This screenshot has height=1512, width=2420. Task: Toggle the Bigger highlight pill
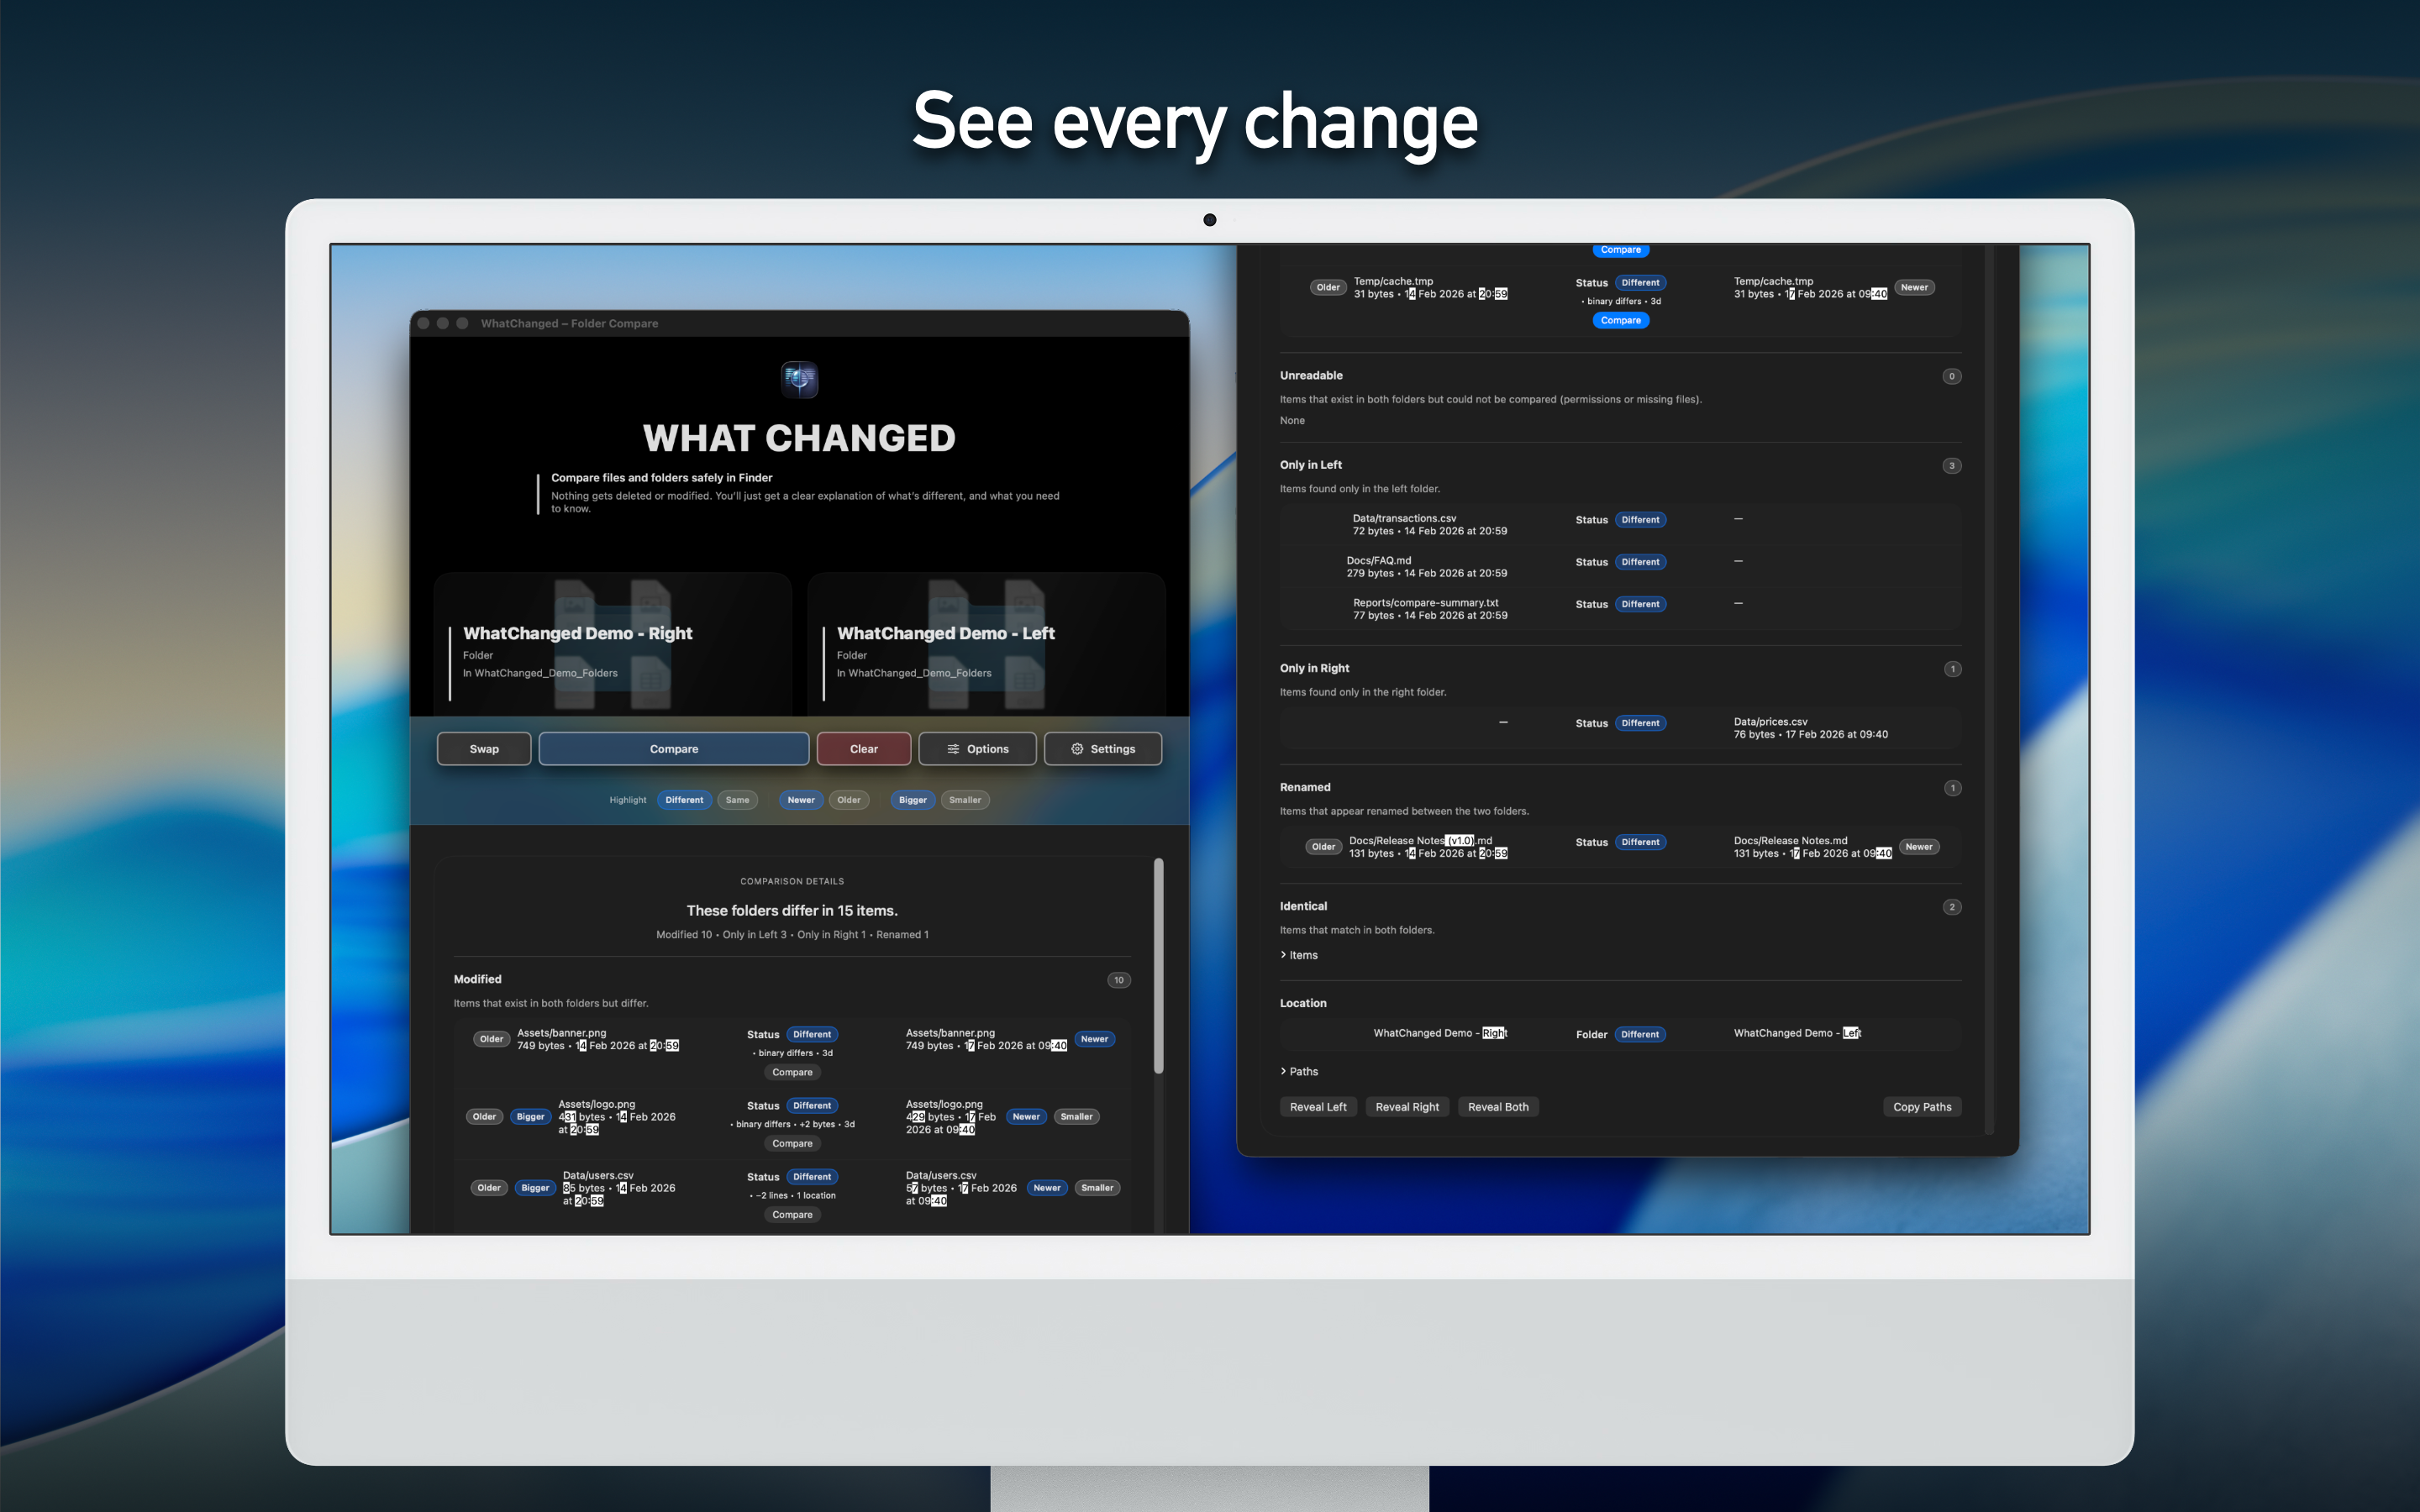click(913, 800)
